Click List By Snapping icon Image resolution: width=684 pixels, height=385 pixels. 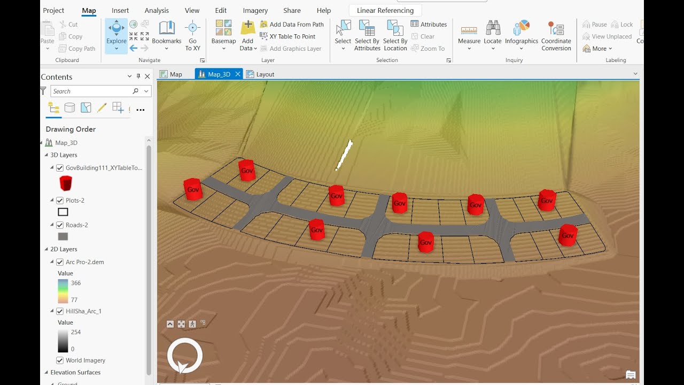click(118, 108)
